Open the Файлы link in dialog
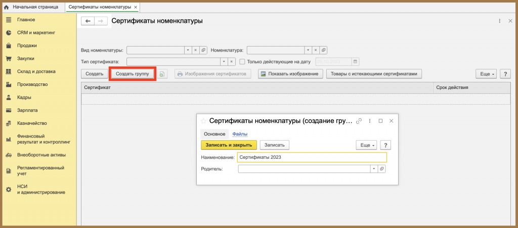Screen dimensions: 518x228 tap(240, 134)
